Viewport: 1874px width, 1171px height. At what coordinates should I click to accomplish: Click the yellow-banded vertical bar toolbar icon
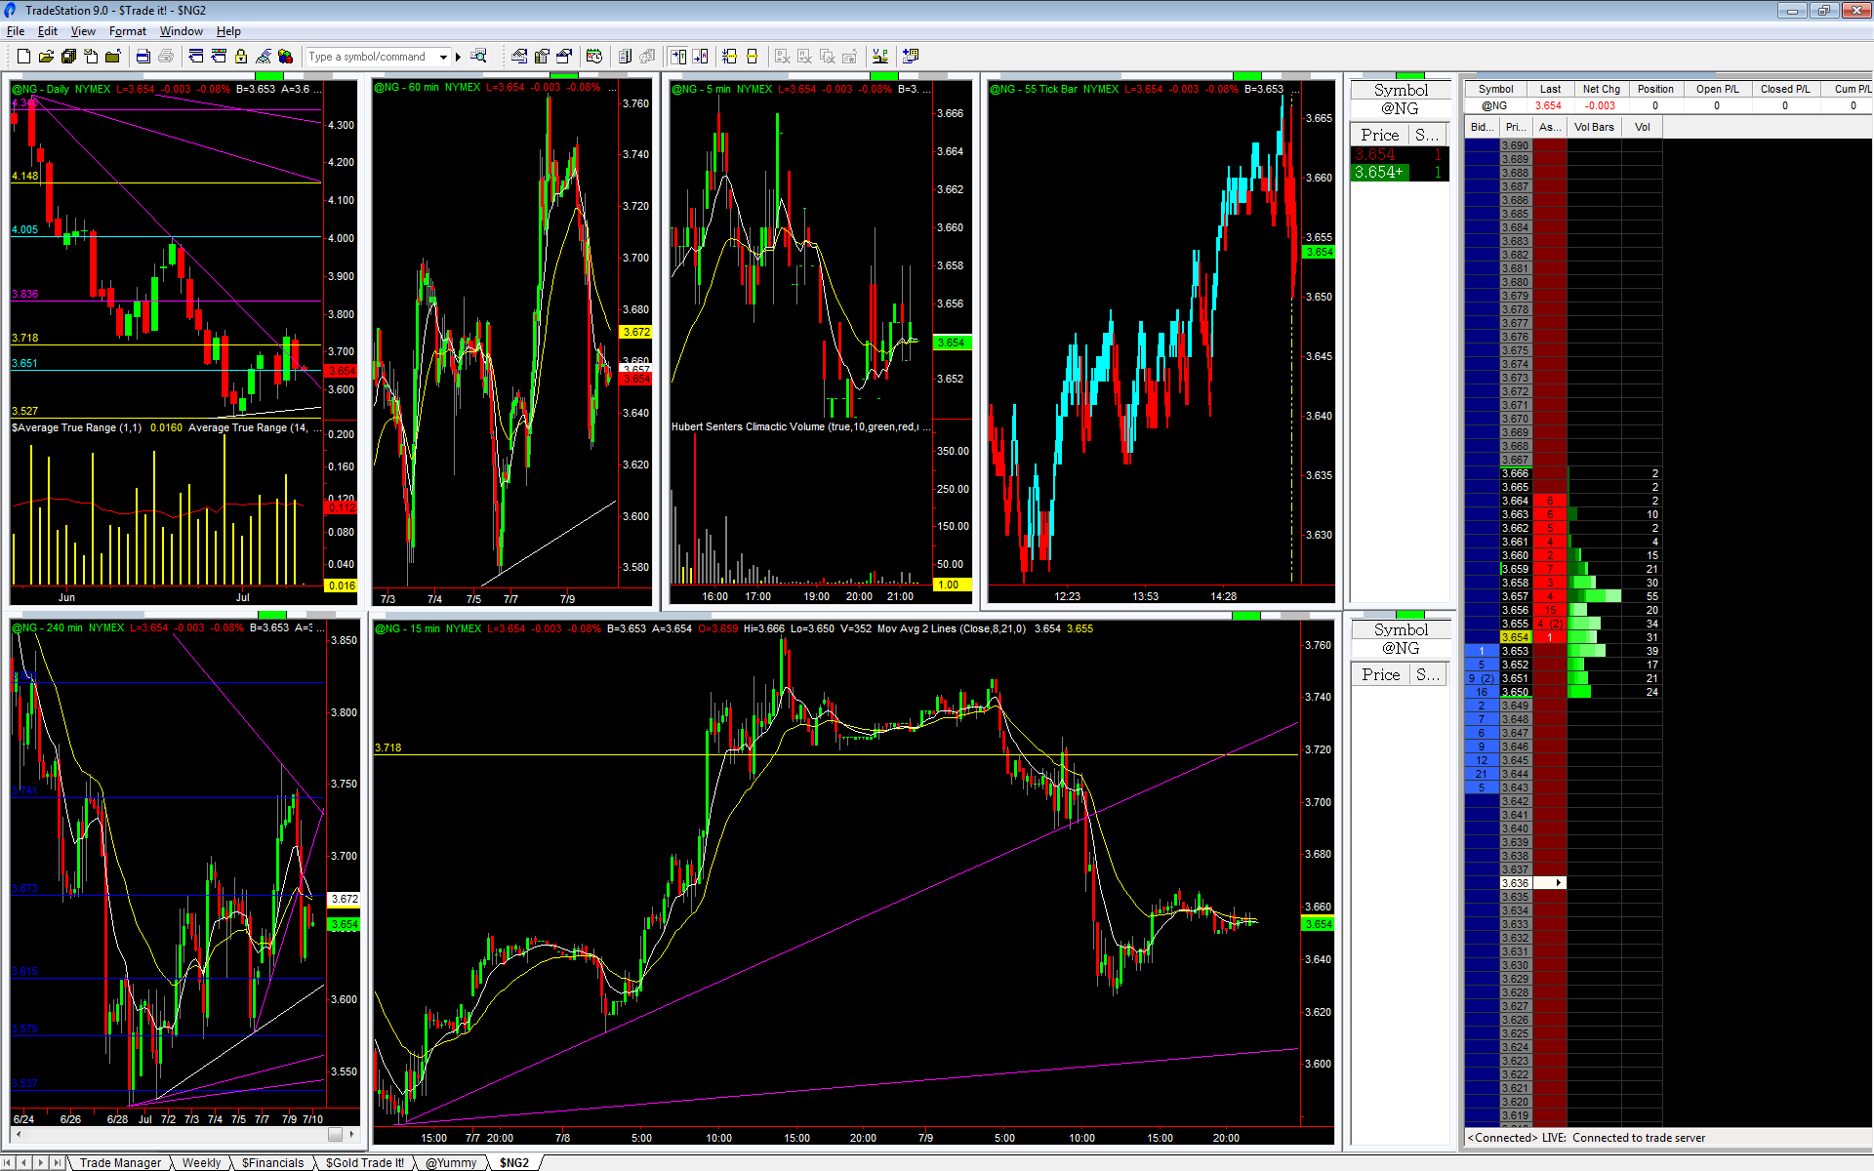tap(753, 57)
